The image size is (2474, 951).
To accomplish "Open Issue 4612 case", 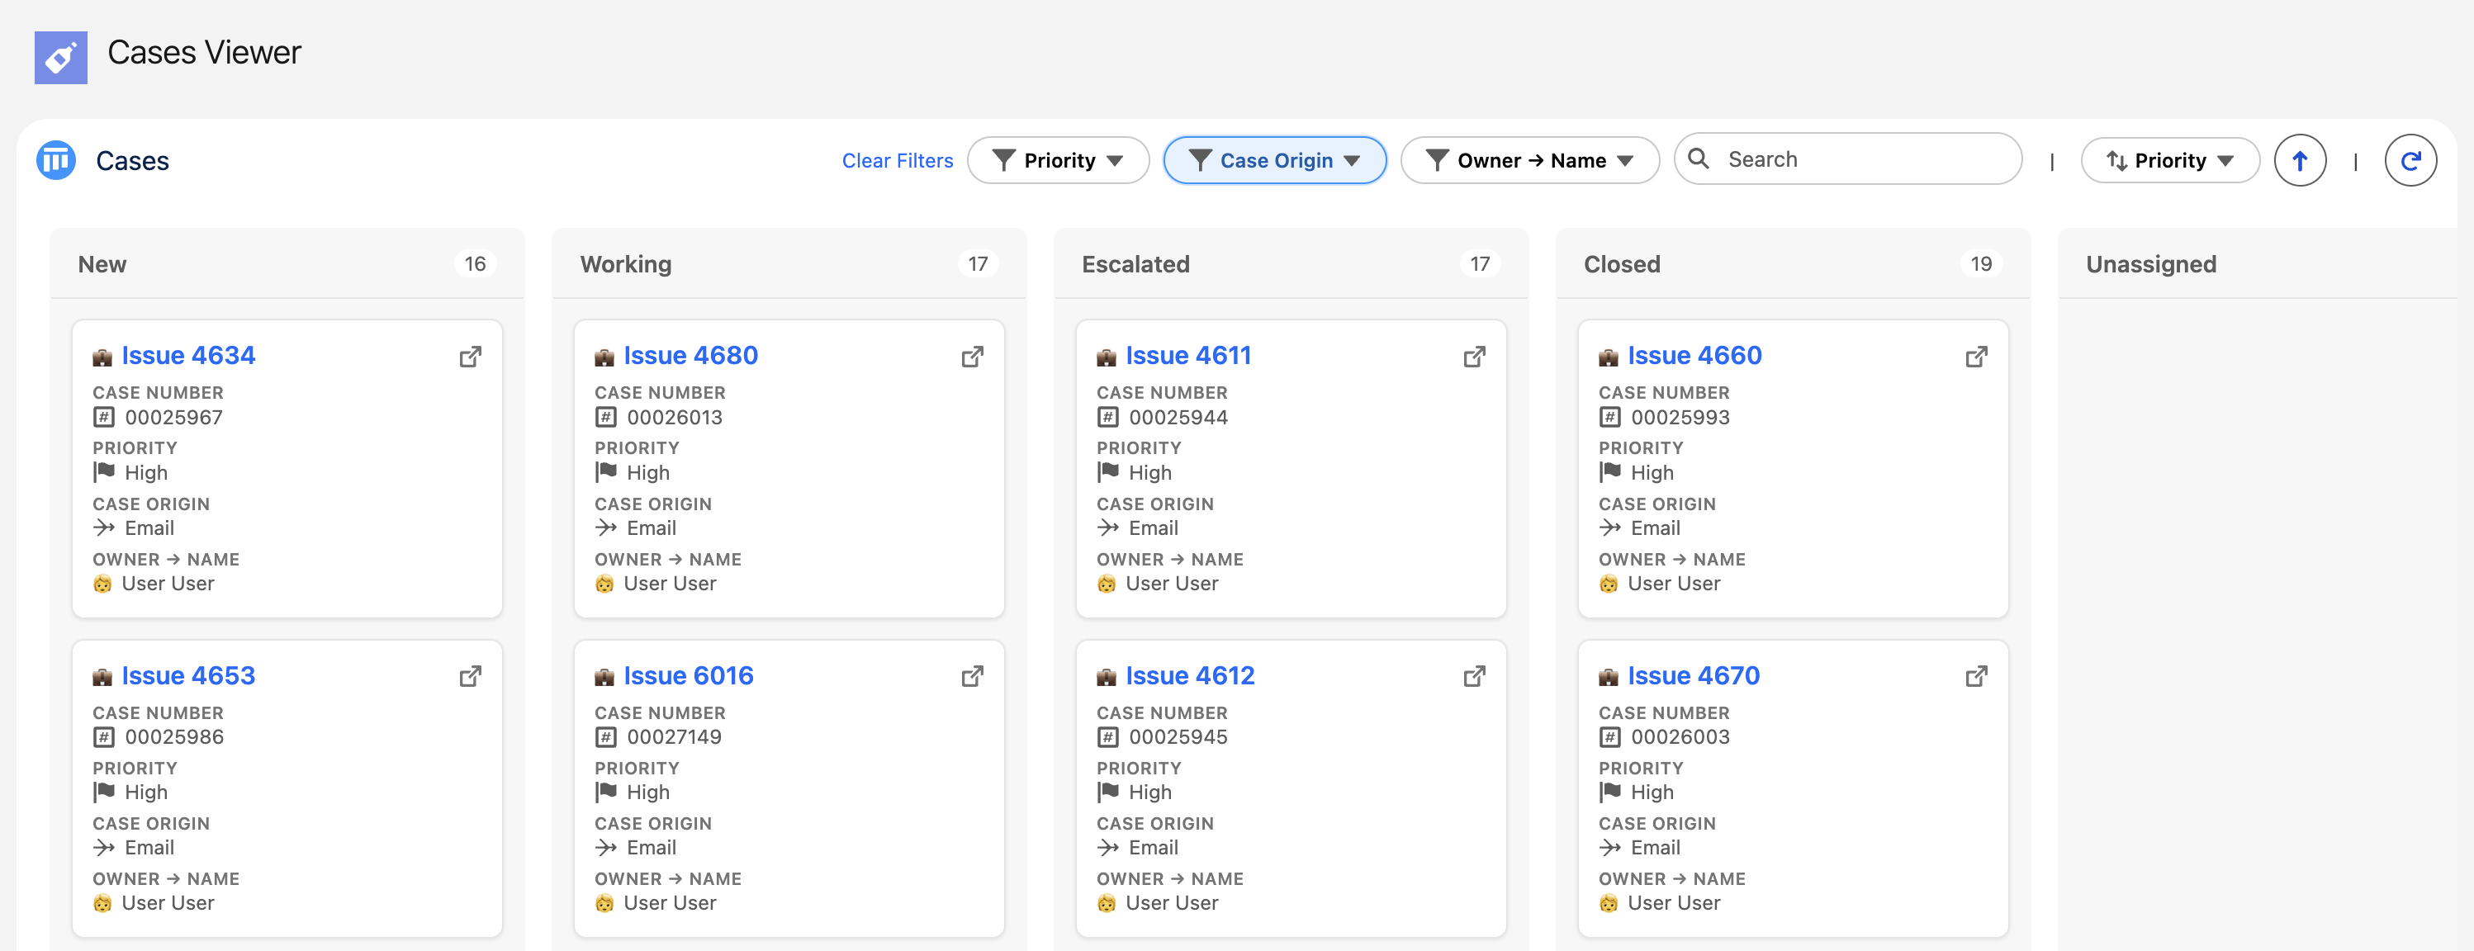I will pos(1190,675).
